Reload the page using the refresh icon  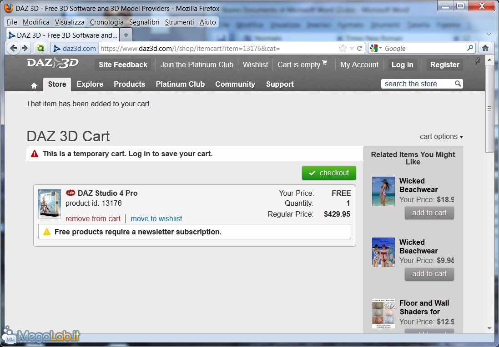pyautogui.click(x=359, y=48)
